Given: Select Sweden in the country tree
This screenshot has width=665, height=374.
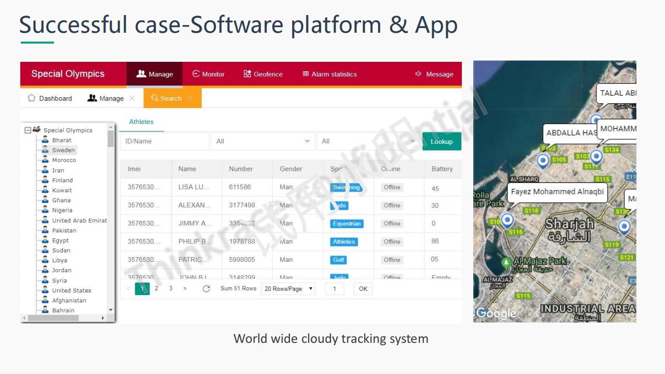Looking at the screenshot, I should [63, 150].
